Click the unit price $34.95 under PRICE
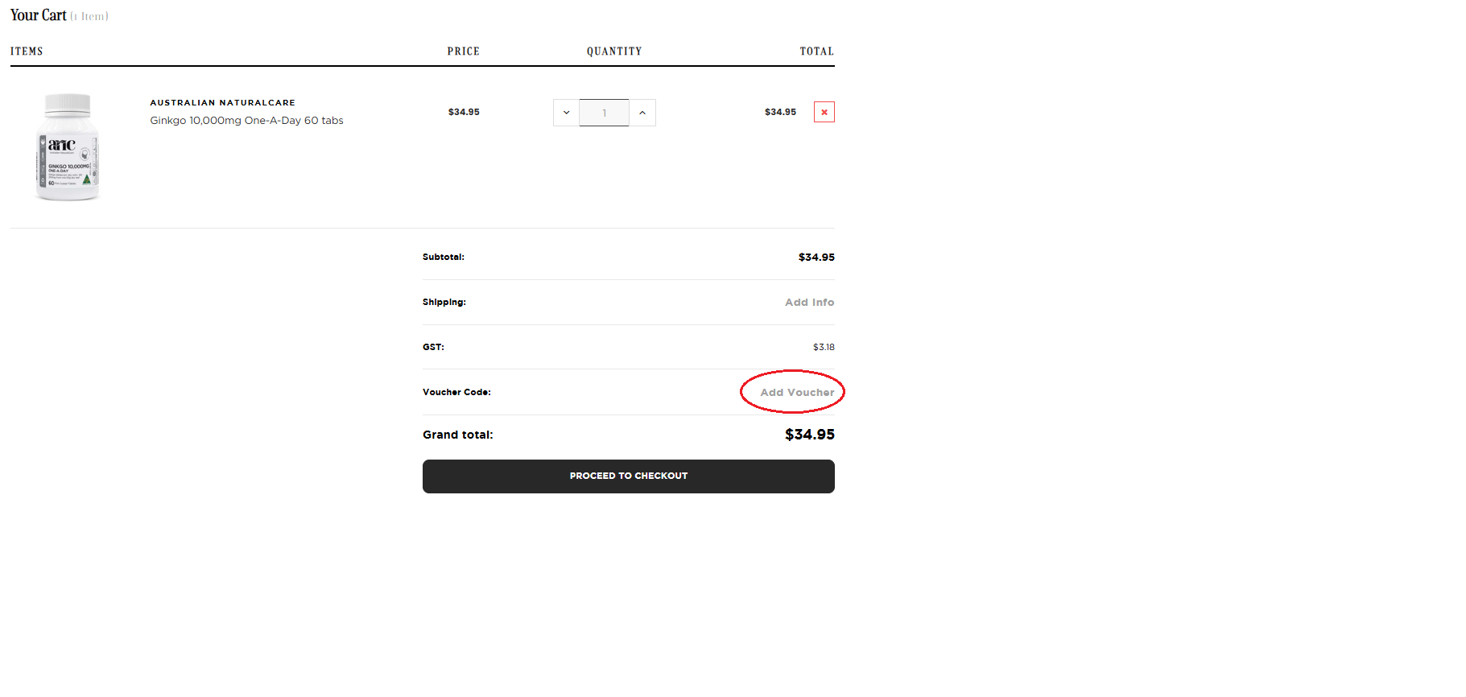 [464, 113]
